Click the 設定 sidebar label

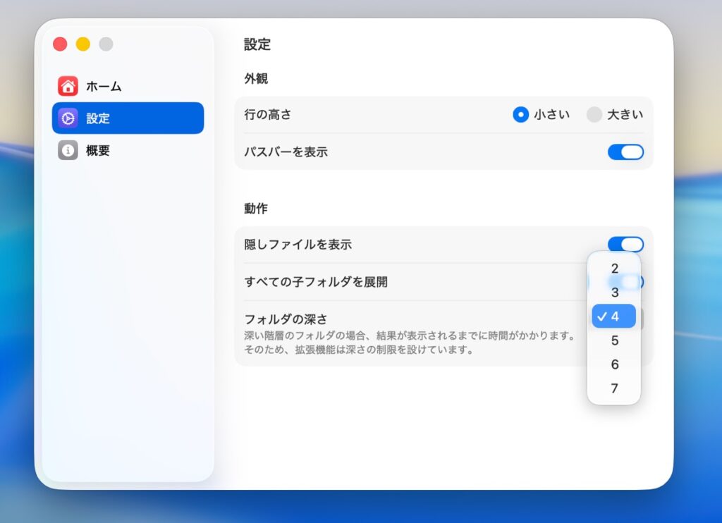tap(98, 118)
